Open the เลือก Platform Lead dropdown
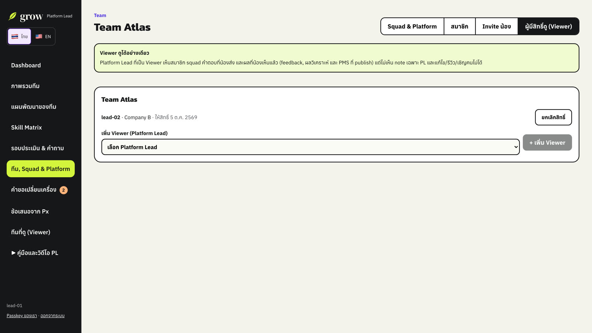 tap(310, 147)
